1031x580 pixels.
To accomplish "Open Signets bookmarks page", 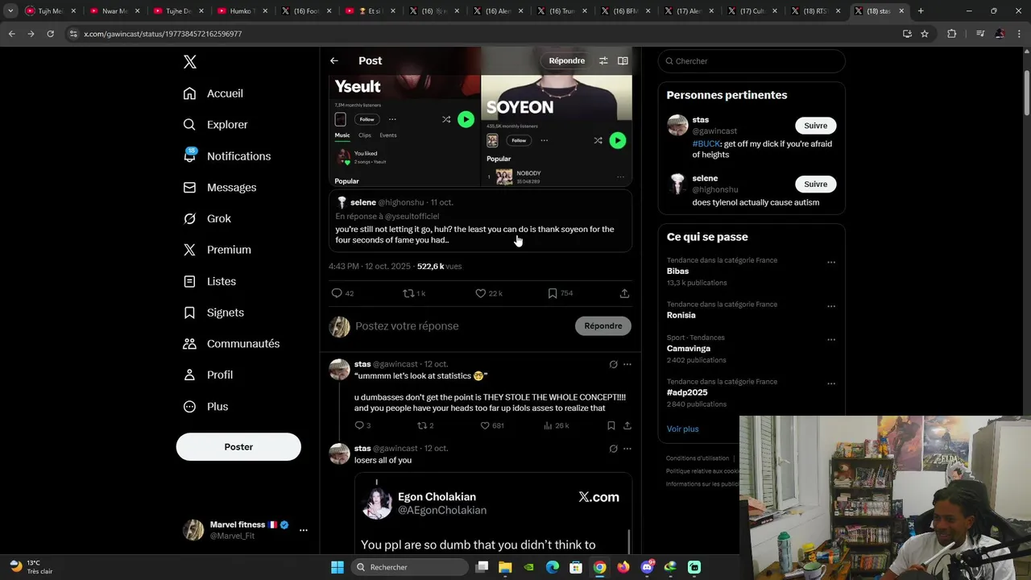I will [213, 313].
